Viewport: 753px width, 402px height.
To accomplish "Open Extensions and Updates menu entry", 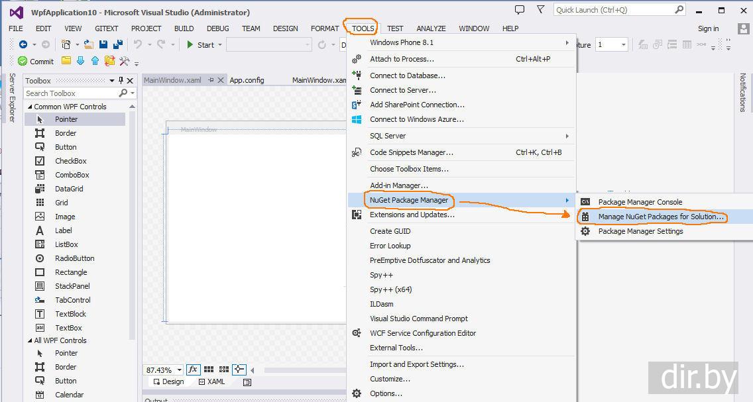I will (412, 215).
